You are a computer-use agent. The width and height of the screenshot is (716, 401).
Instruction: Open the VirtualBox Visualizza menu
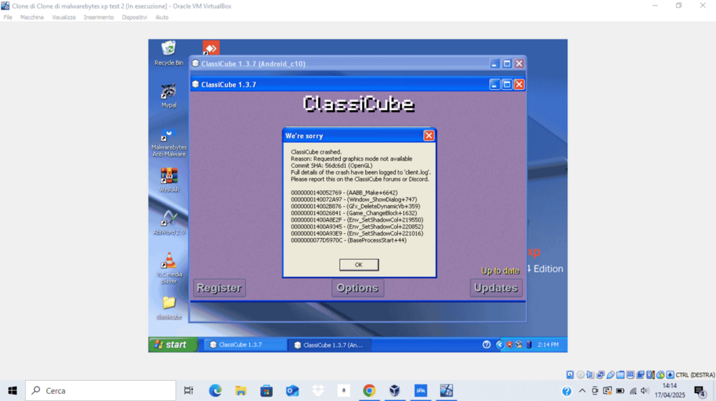coord(64,17)
